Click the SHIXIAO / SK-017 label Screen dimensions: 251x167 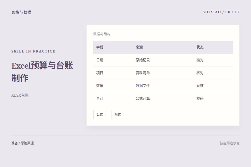(x=221, y=12)
